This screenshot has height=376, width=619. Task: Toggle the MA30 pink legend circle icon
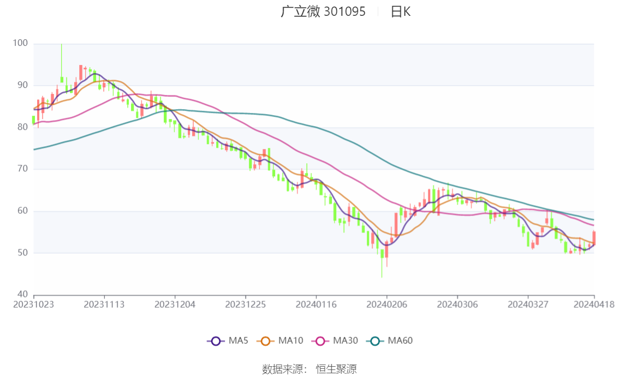[320, 341]
